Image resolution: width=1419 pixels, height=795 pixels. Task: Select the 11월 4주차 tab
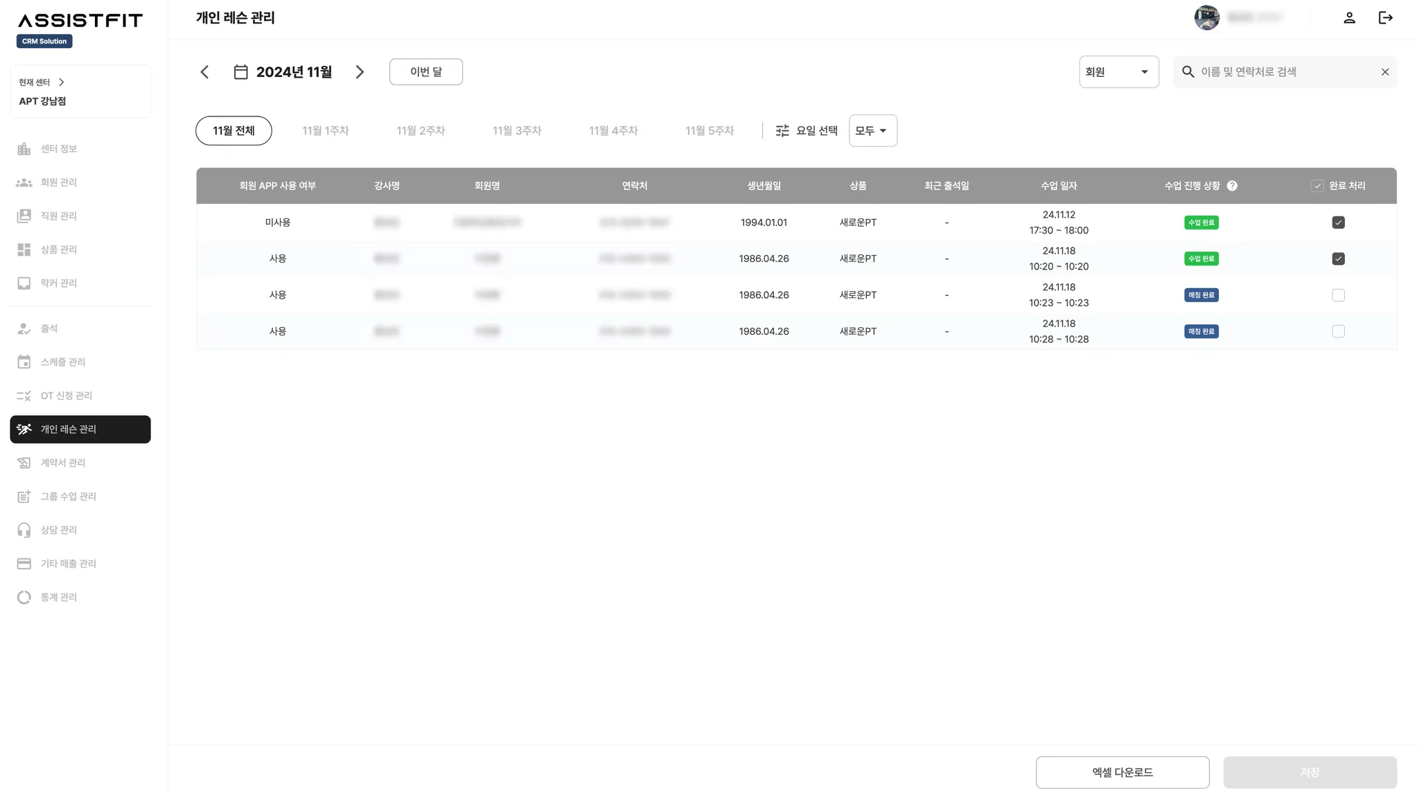pos(613,131)
